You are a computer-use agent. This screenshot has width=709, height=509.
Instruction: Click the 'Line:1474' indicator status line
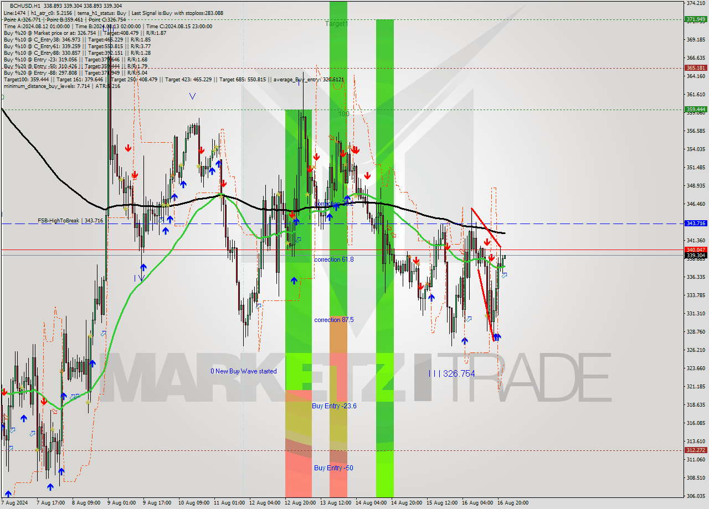113,13
